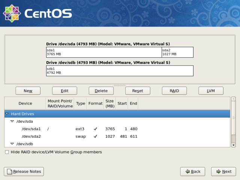
Task: Click the scrollbar down arrow in partition list
Action: (233, 145)
